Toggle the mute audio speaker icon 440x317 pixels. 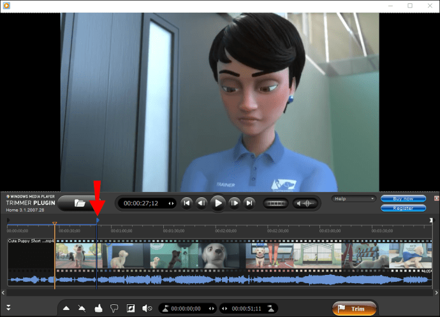147,308
